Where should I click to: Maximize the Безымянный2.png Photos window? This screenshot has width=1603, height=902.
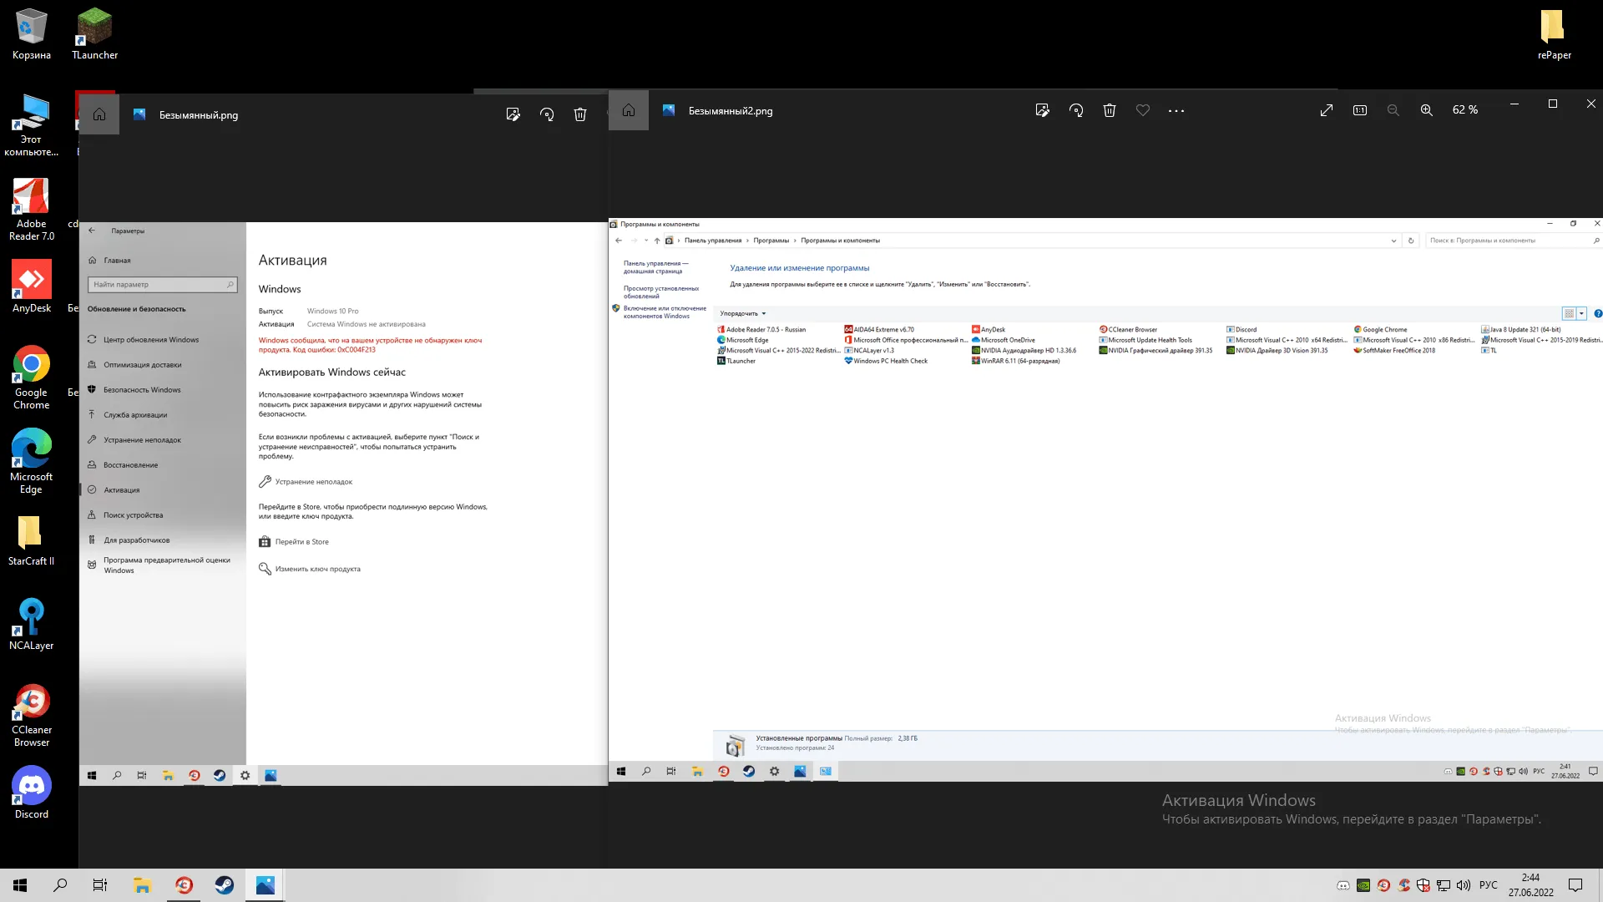click(1553, 104)
